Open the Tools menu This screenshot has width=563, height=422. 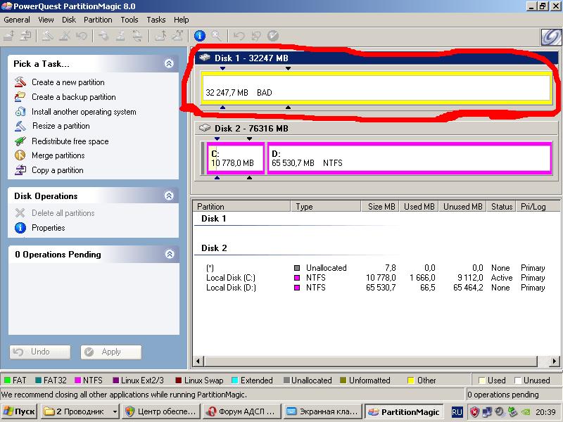click(129, 20)
